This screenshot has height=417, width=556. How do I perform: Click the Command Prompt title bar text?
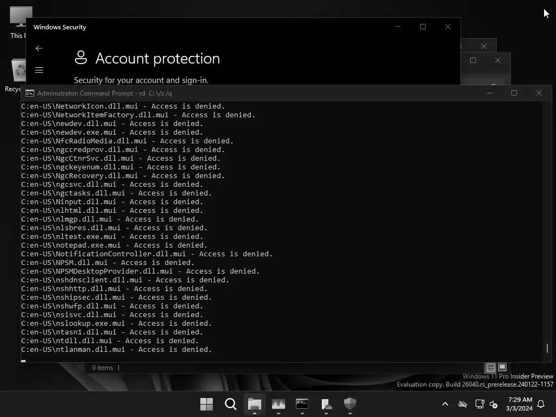pos(105,93)
